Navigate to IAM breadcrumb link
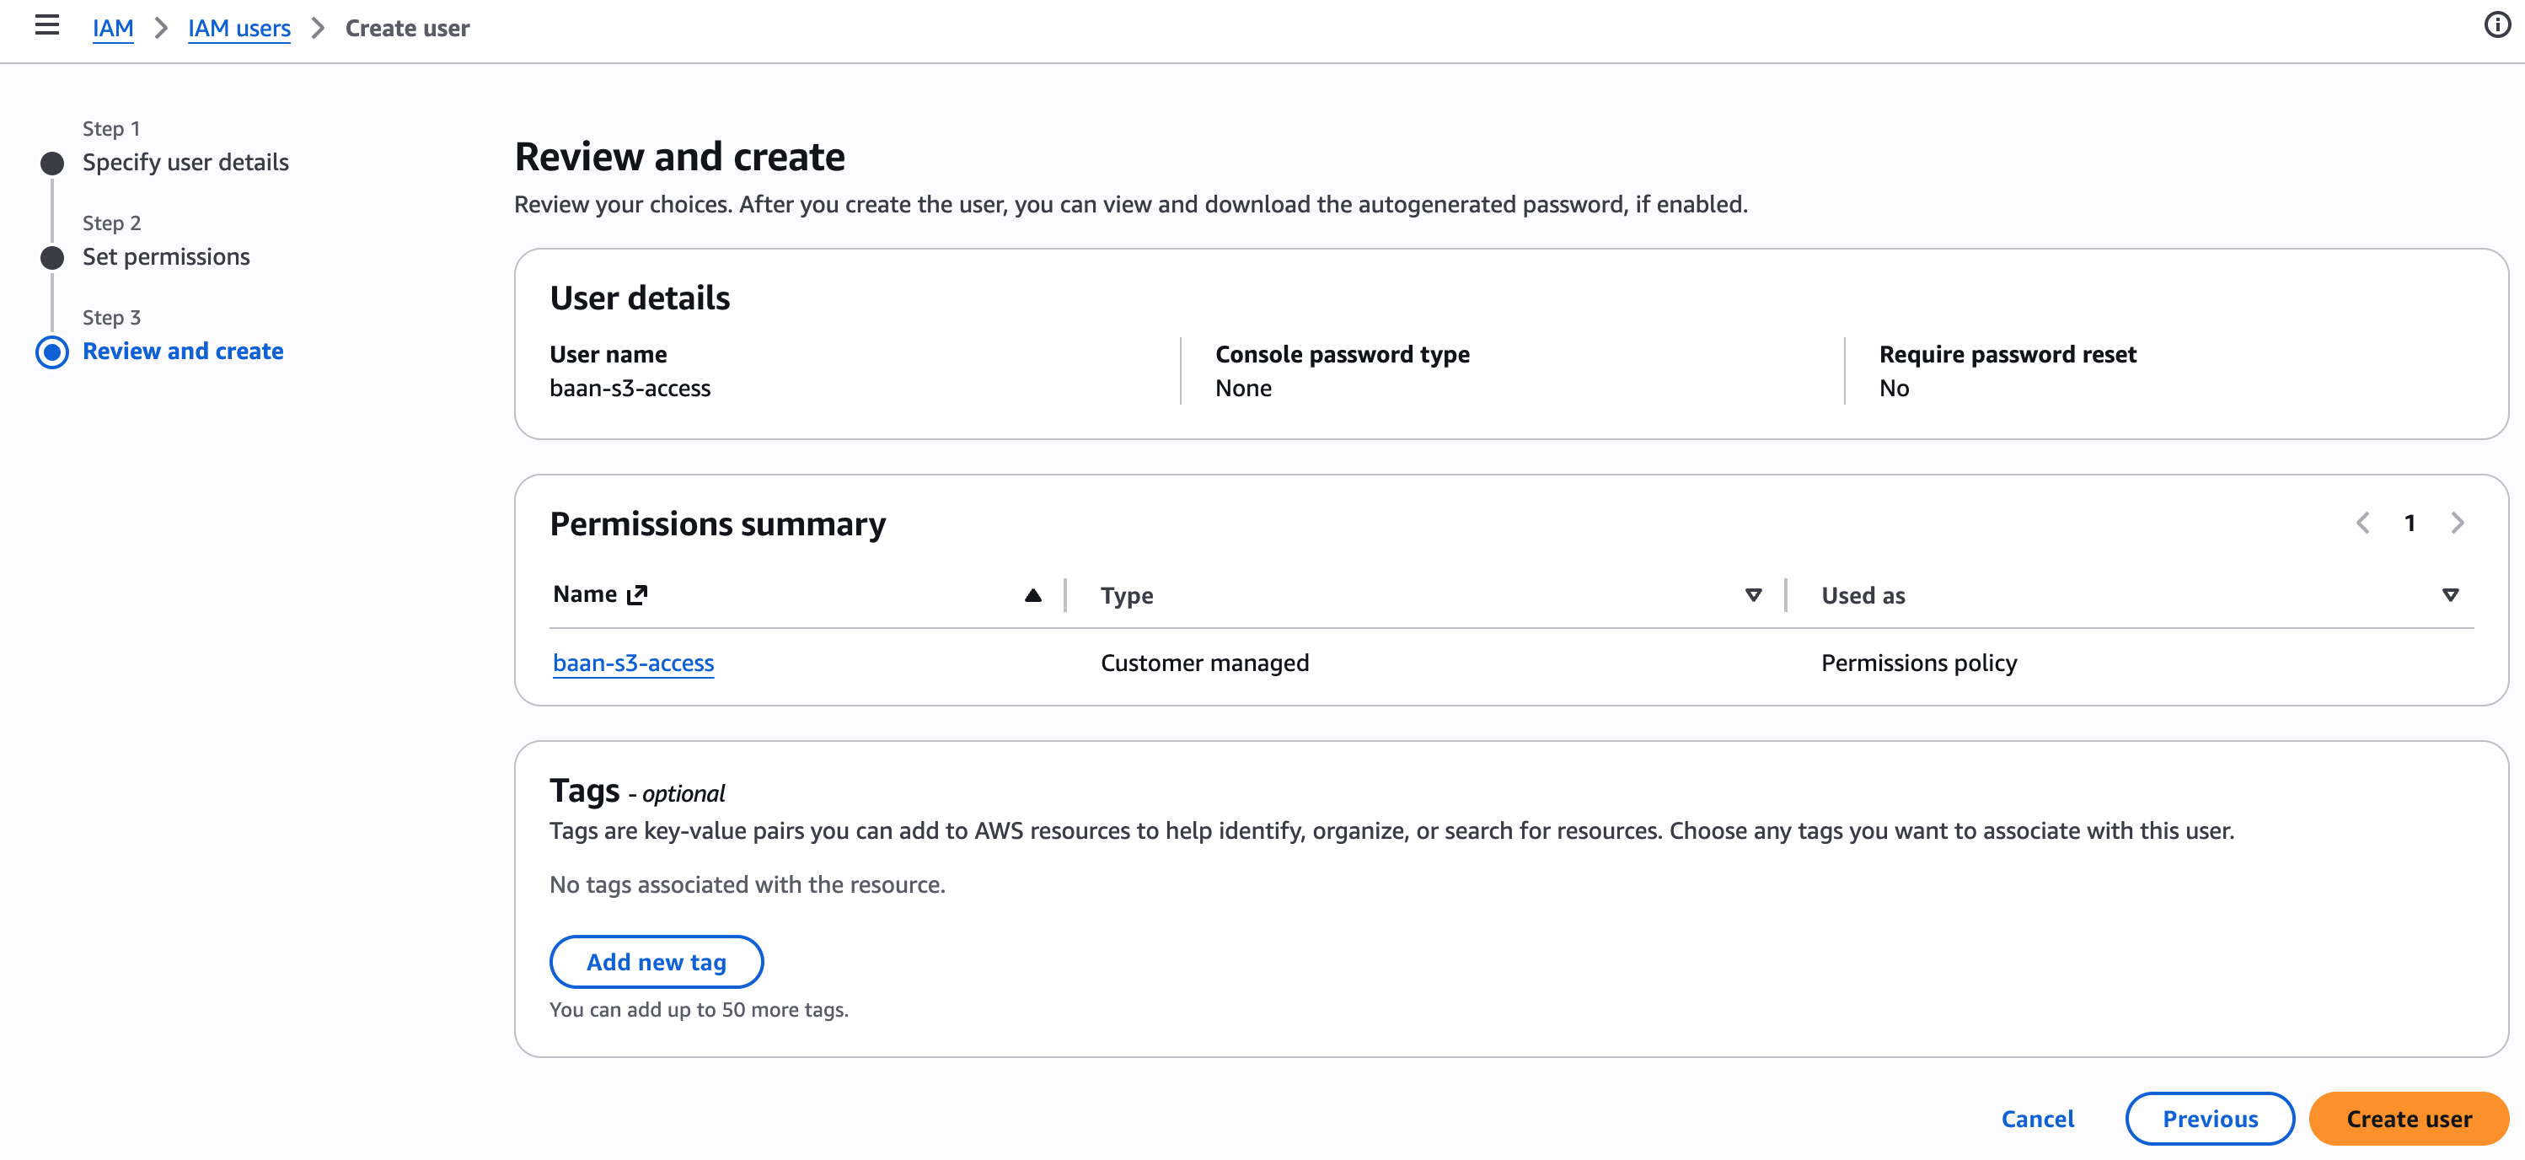Viewport: 2525px width, 1160px height. (x=113, y=28)
